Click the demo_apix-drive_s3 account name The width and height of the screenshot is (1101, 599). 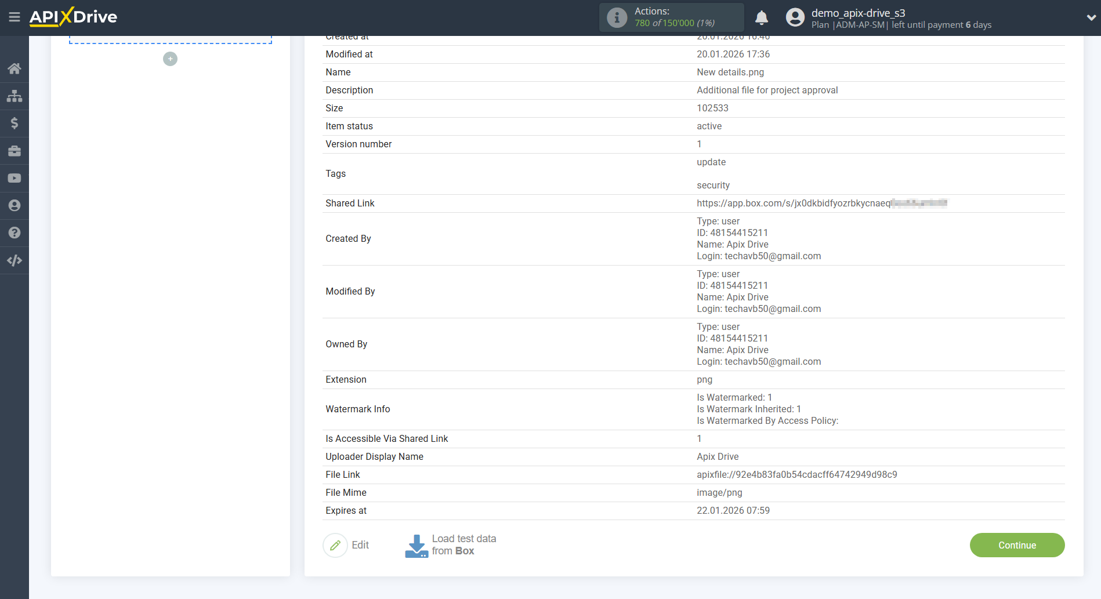(x=858, y=13)
